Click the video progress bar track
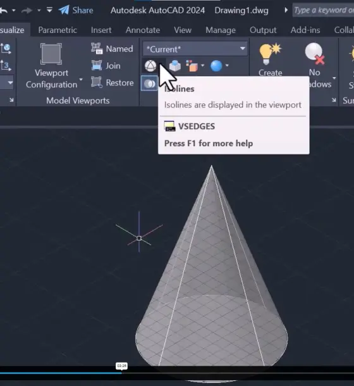Viewport: 354px width, 386px height. [x=177, y=373]
